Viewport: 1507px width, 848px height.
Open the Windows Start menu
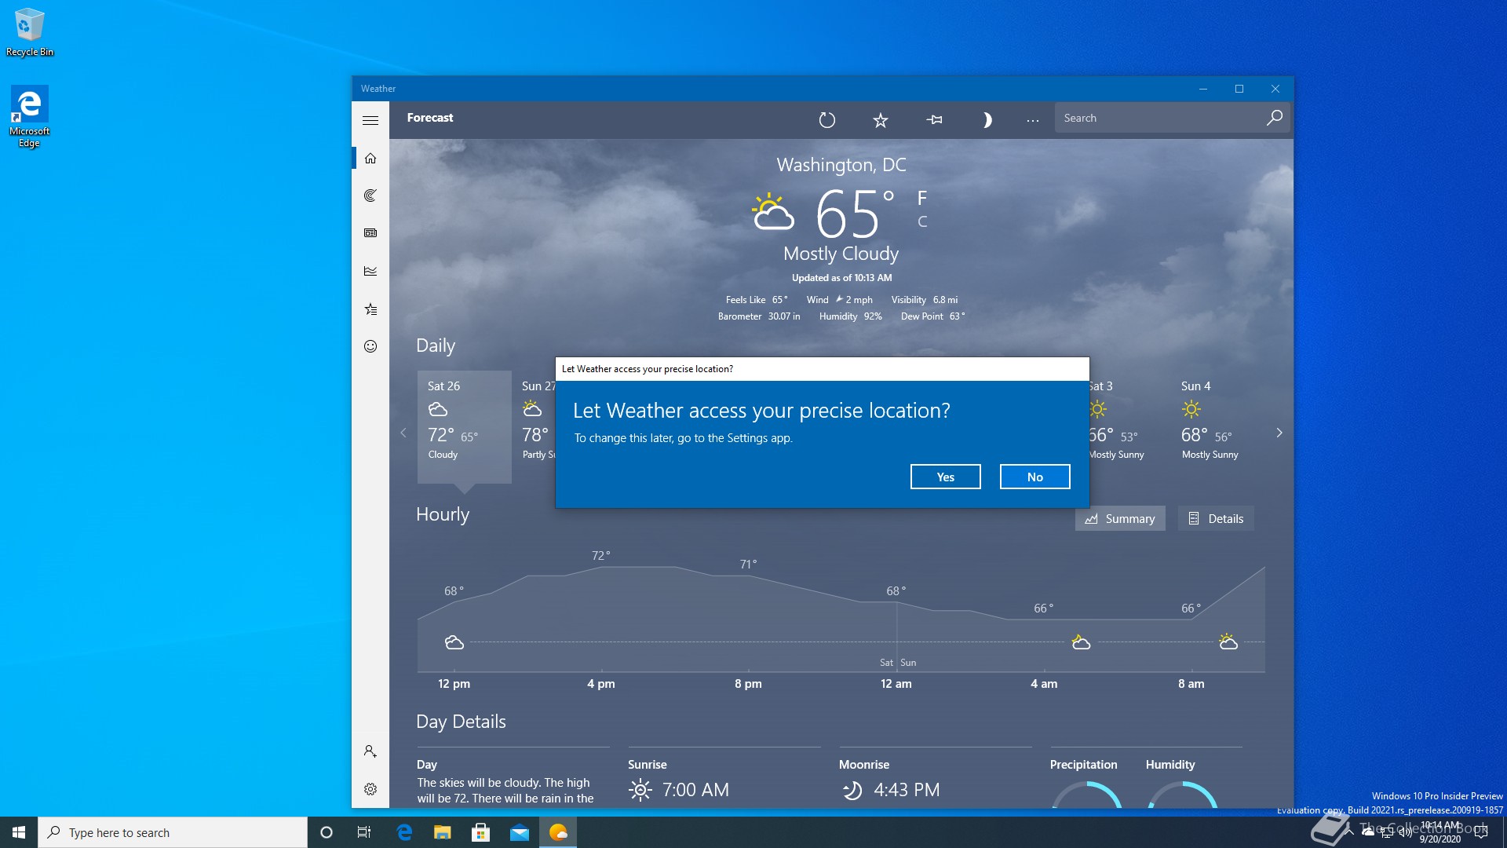[19, 832]
